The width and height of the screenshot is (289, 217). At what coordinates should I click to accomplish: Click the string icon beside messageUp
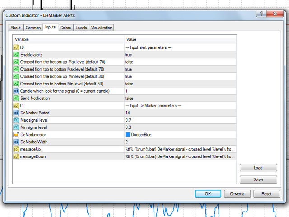pyautogui.click(x=16, y=149)
